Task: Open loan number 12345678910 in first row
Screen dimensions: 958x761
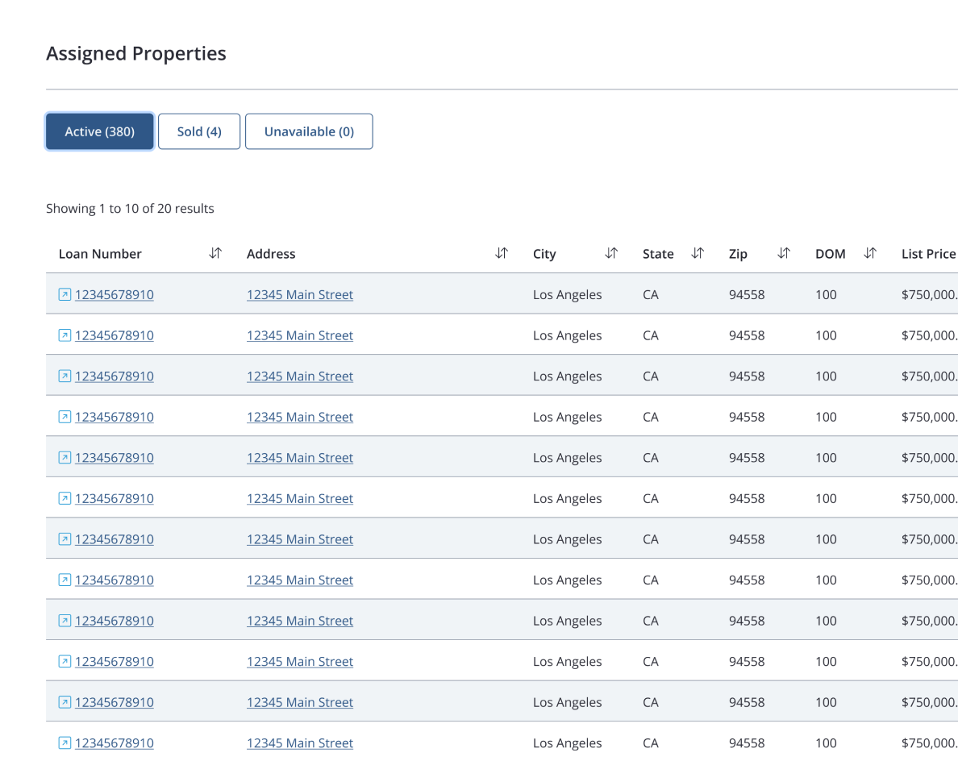Action: tap(115, 294)
